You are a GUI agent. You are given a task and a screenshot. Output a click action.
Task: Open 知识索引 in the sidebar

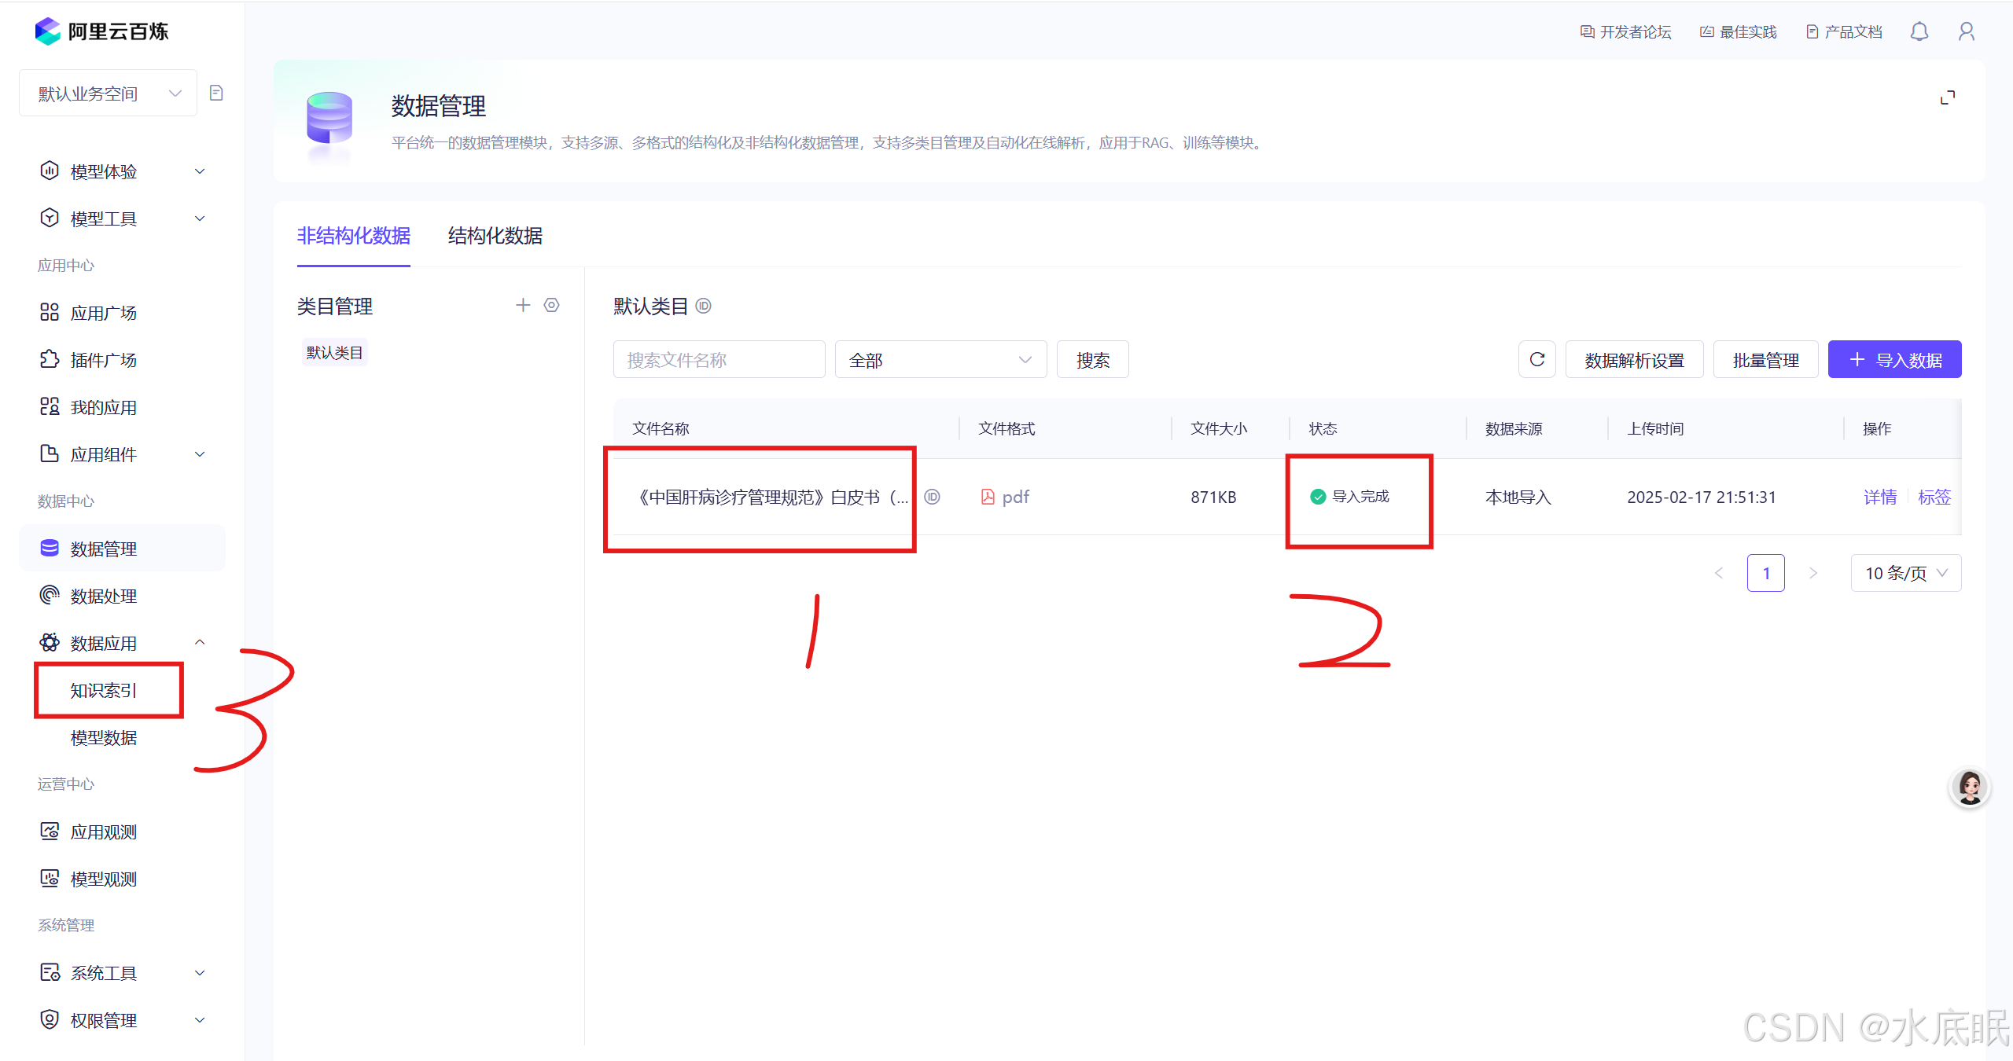(104, 690)
